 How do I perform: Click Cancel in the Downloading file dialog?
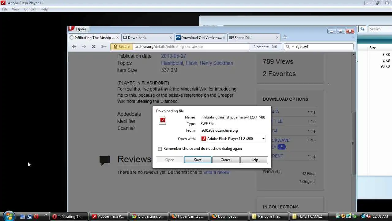226,160
